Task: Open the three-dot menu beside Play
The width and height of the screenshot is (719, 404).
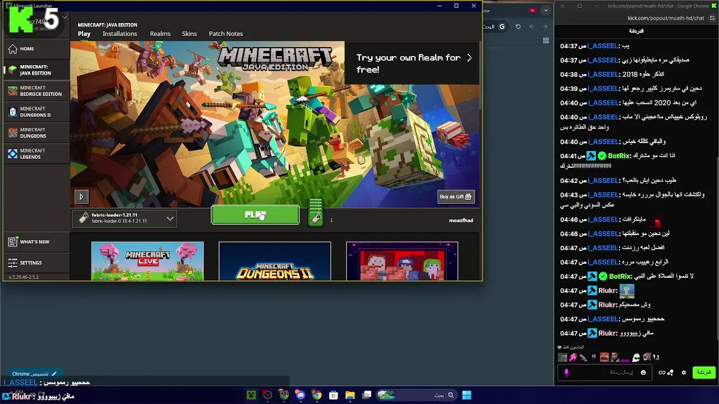Action: (x=331, y=220)
